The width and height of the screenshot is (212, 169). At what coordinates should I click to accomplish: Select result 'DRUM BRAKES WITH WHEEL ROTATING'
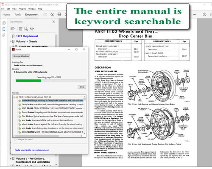(53, 132)
